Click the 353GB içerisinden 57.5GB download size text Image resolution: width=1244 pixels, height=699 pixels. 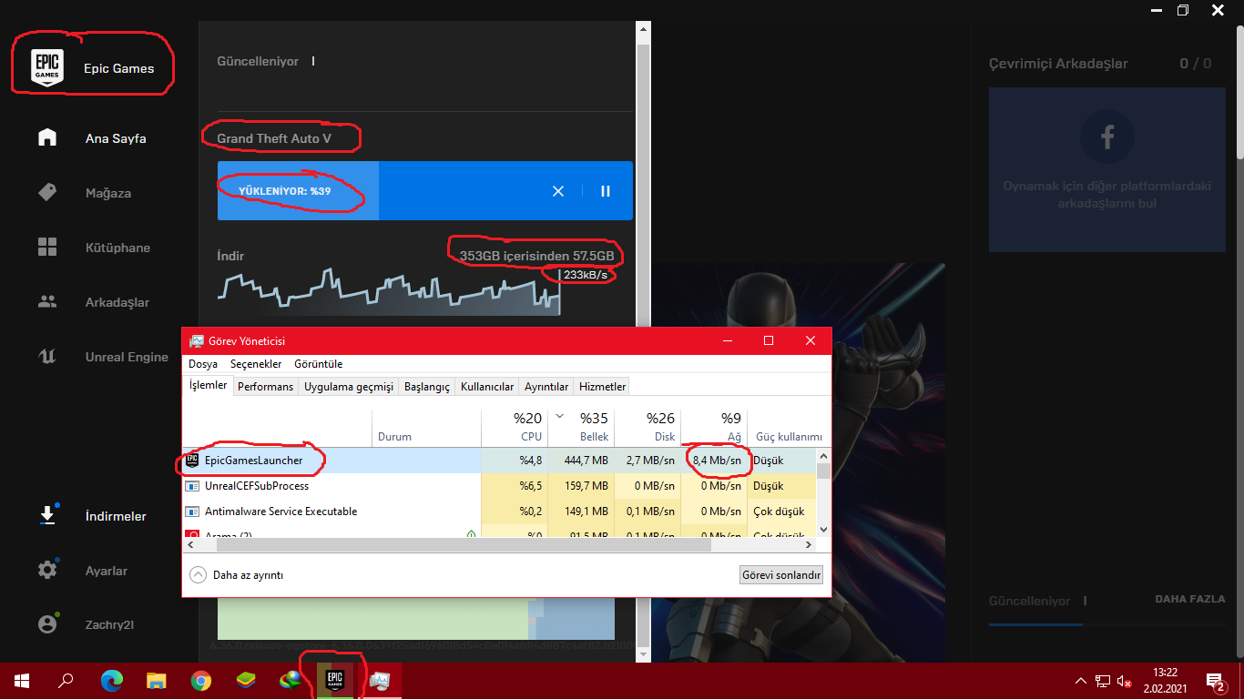(x=536, y=256)
